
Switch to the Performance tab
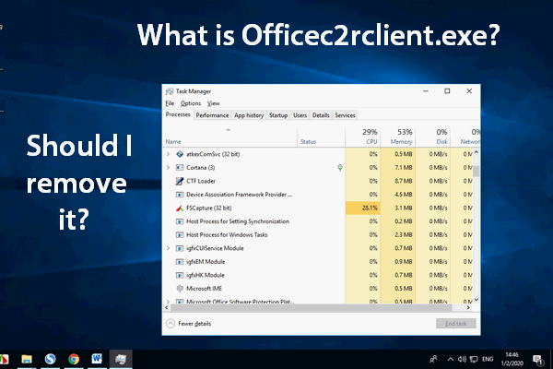(x=212, y=115)
